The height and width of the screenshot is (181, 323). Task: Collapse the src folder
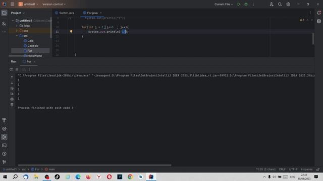point(17,36)
